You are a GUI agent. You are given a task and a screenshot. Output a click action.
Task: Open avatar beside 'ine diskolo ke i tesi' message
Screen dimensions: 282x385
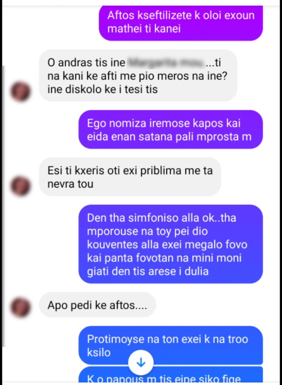21,92
